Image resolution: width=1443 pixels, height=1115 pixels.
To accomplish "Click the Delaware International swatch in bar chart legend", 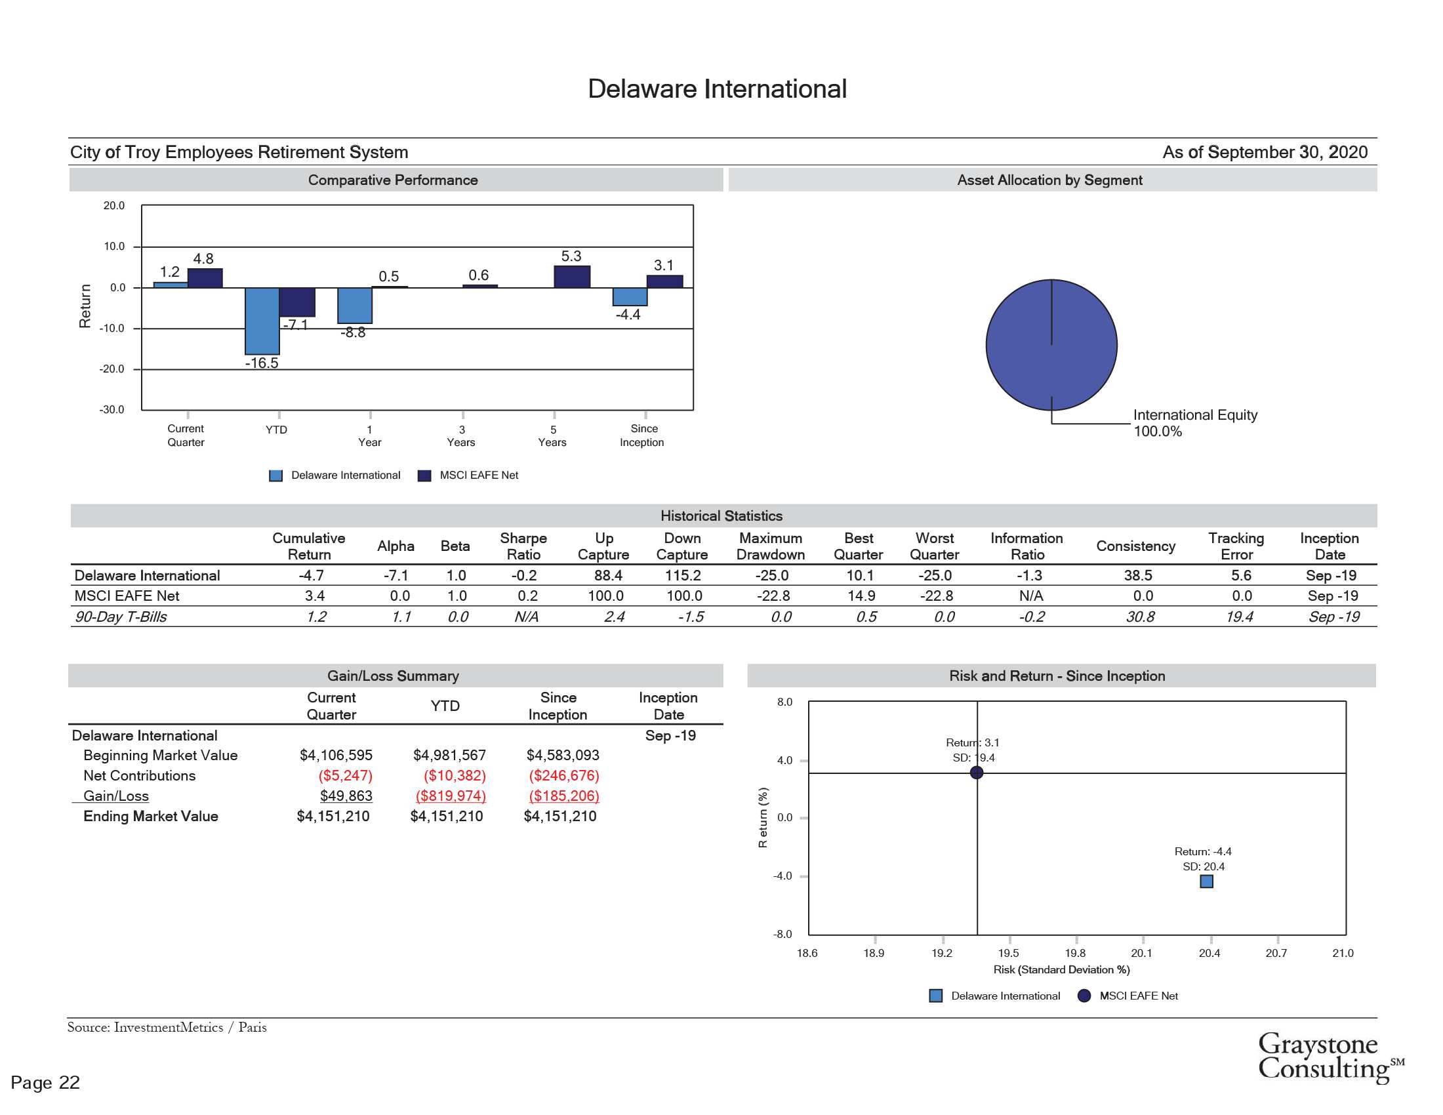I will [276, 476].
